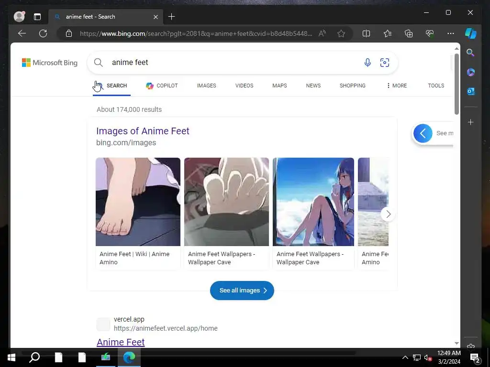Click the Microsoft Bing logo

tap(50, 63)
